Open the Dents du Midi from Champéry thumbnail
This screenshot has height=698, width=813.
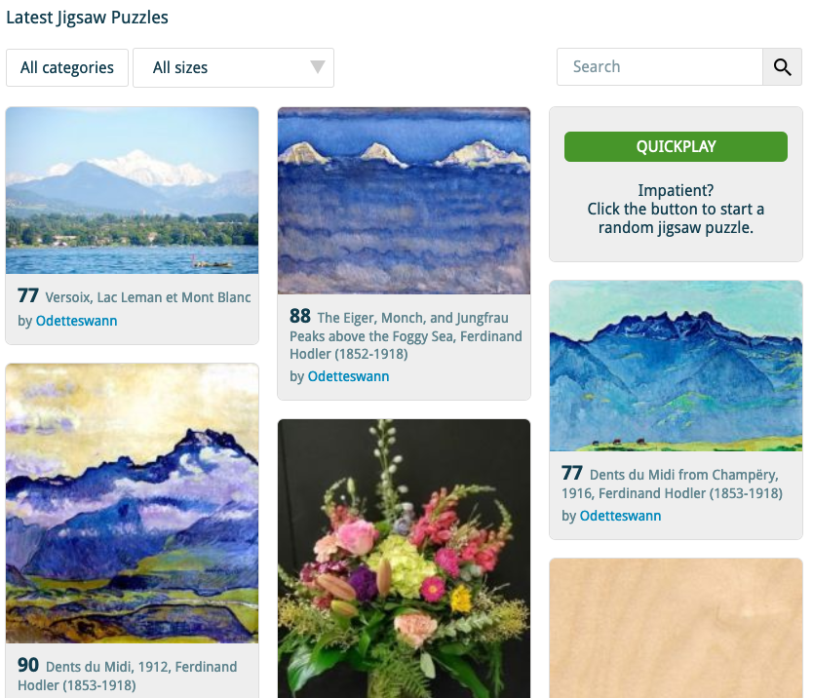coord(676,366)
